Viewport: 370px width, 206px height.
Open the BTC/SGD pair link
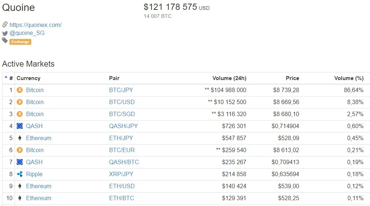click(122, 114)
